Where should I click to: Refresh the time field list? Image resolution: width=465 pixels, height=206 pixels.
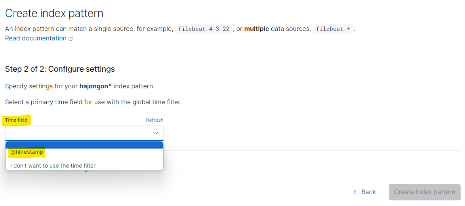154,120
